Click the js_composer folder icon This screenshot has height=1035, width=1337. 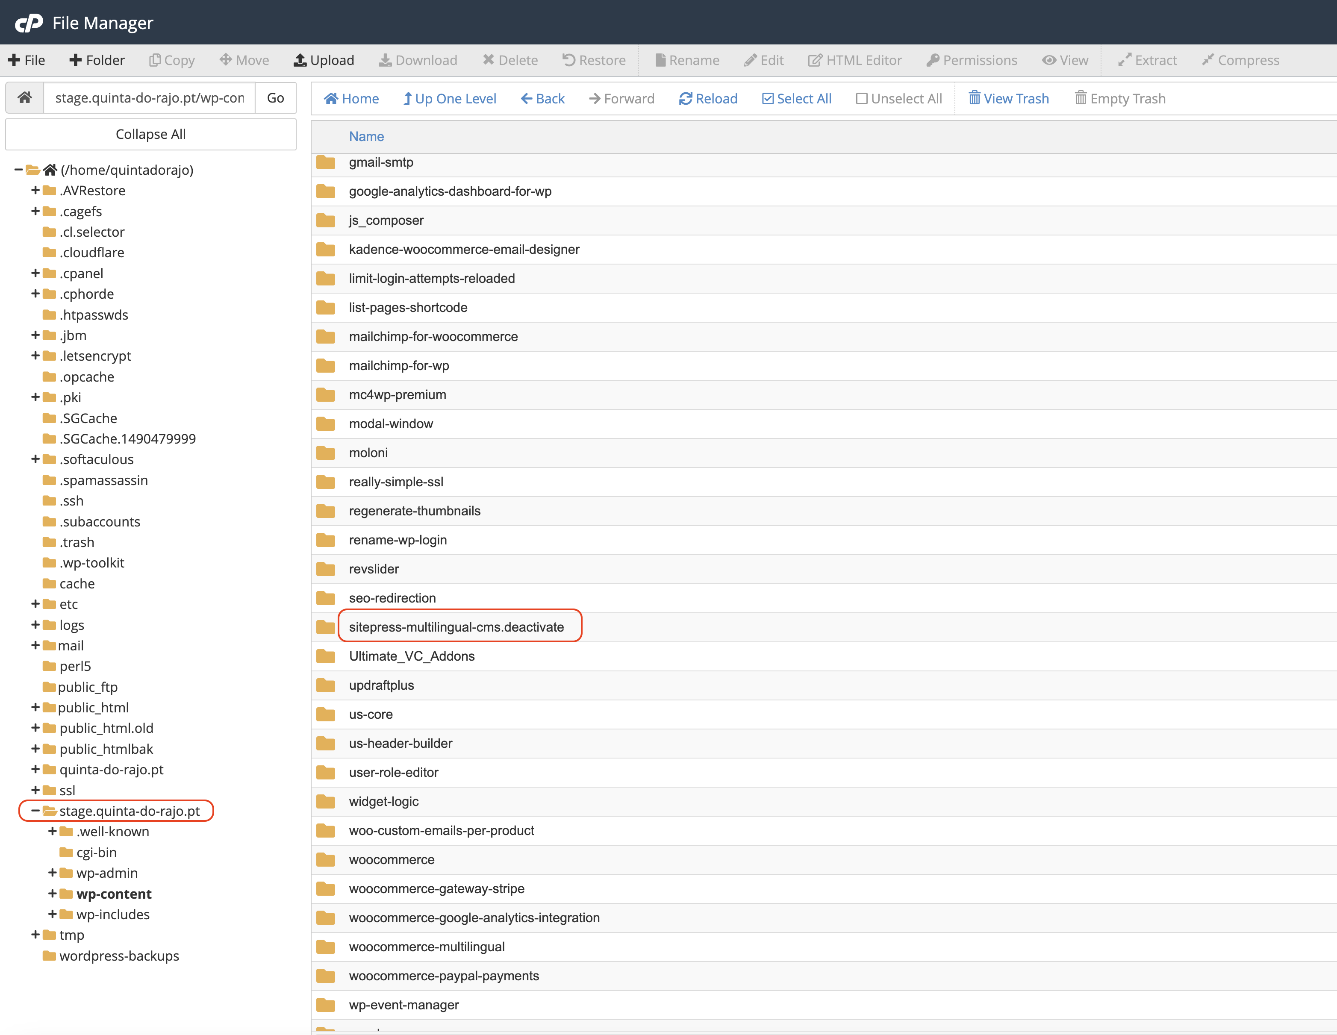point(326,221)
